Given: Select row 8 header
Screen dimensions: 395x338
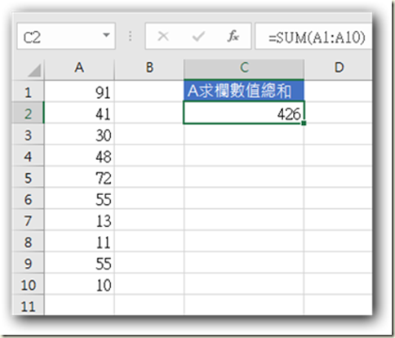Looking at the screenshot, I should pyautogui.click(x=28, y=242).
